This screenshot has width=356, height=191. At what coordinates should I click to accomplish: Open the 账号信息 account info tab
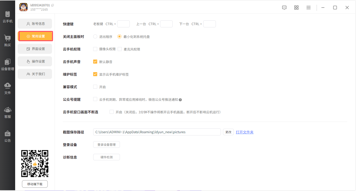click(35, 24)
